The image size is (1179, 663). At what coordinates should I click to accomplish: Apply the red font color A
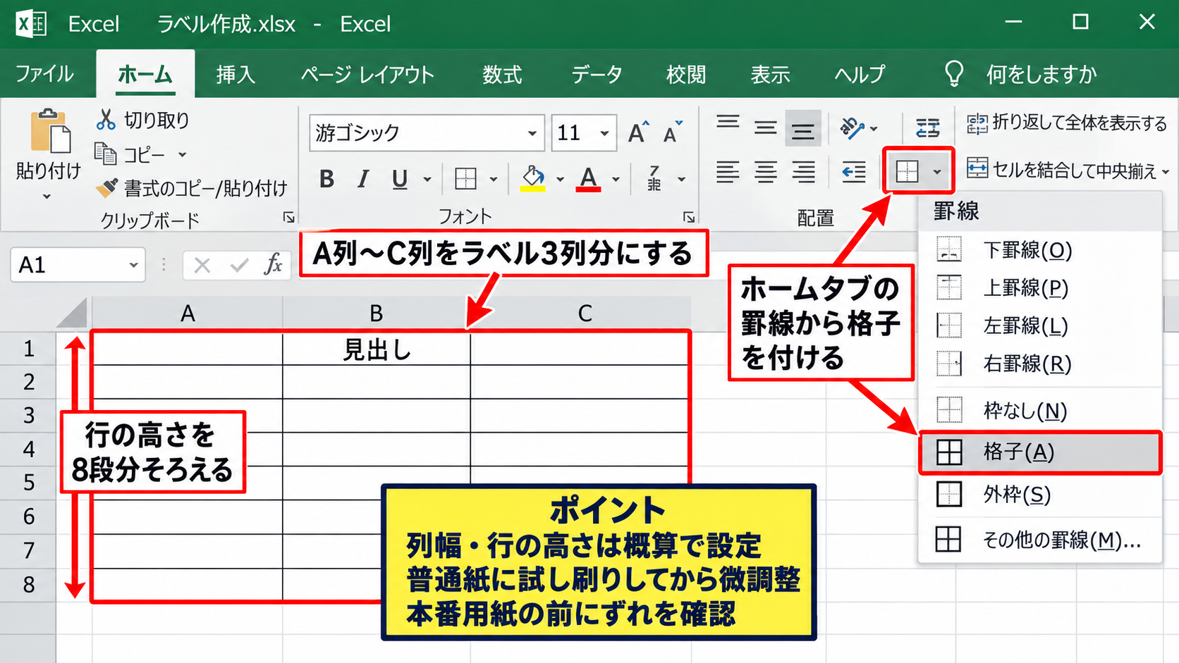[x=588, y=178]
